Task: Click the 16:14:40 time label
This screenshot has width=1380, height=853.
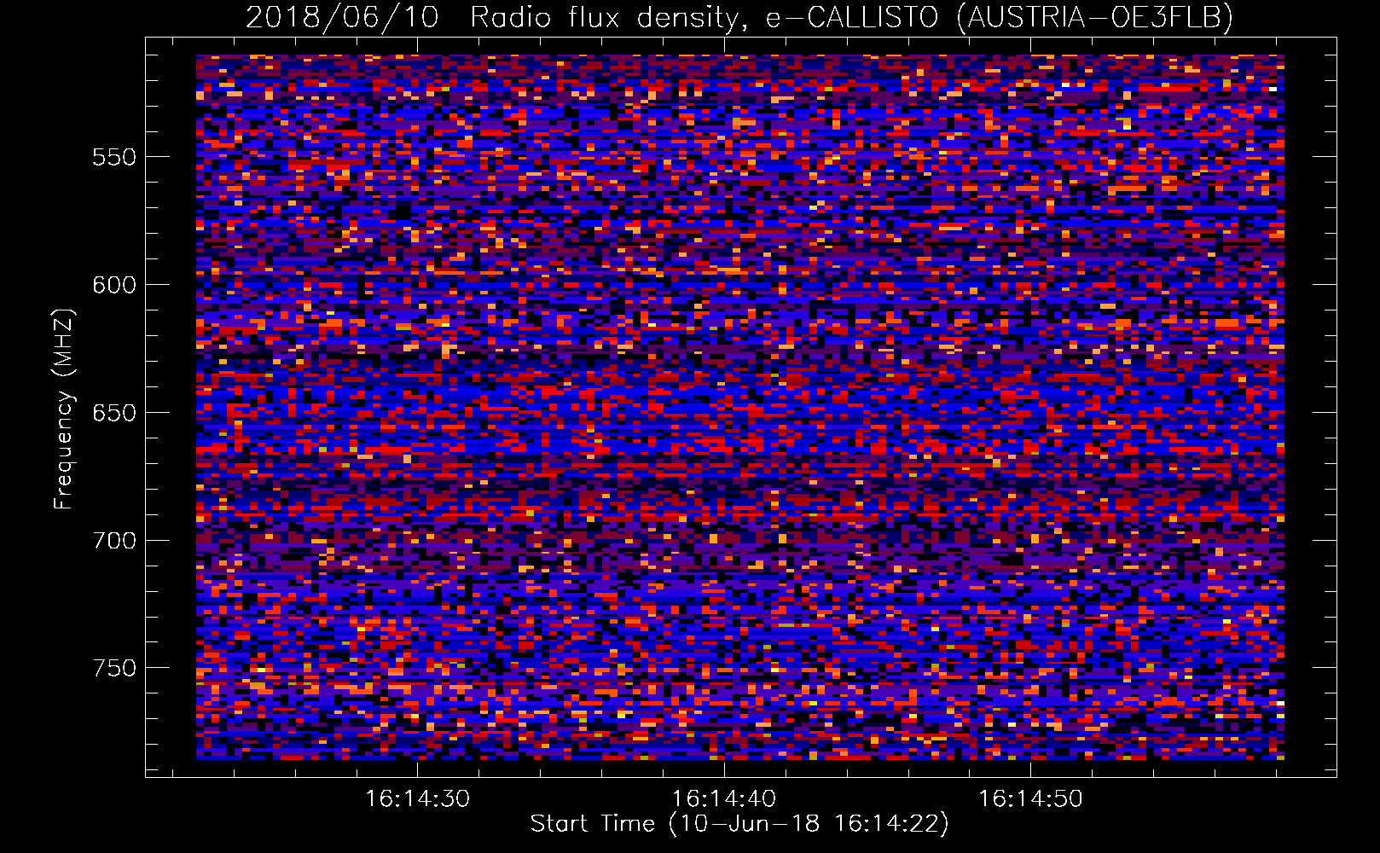Action: click(724, 799)
